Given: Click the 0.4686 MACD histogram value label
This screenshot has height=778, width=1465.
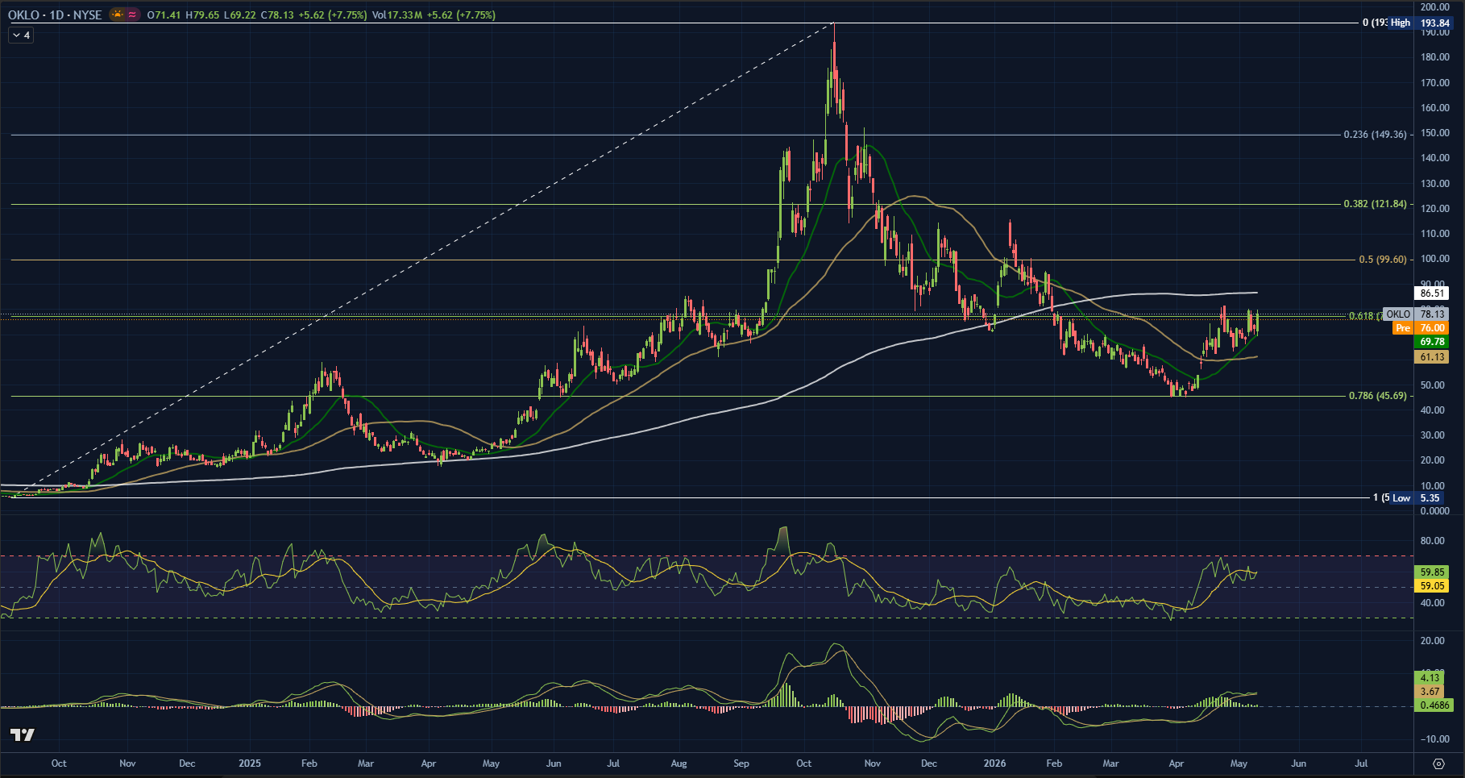Looking at the screenshot, I should pyautogui.click(x=1434, y=705).
